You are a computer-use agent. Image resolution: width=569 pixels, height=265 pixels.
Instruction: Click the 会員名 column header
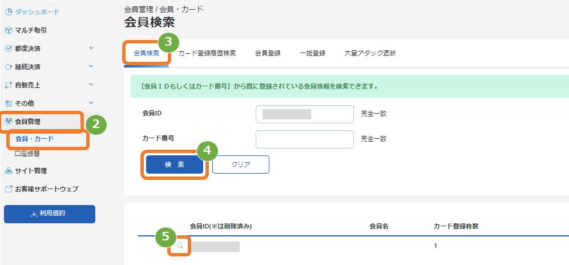click(379, 226)
